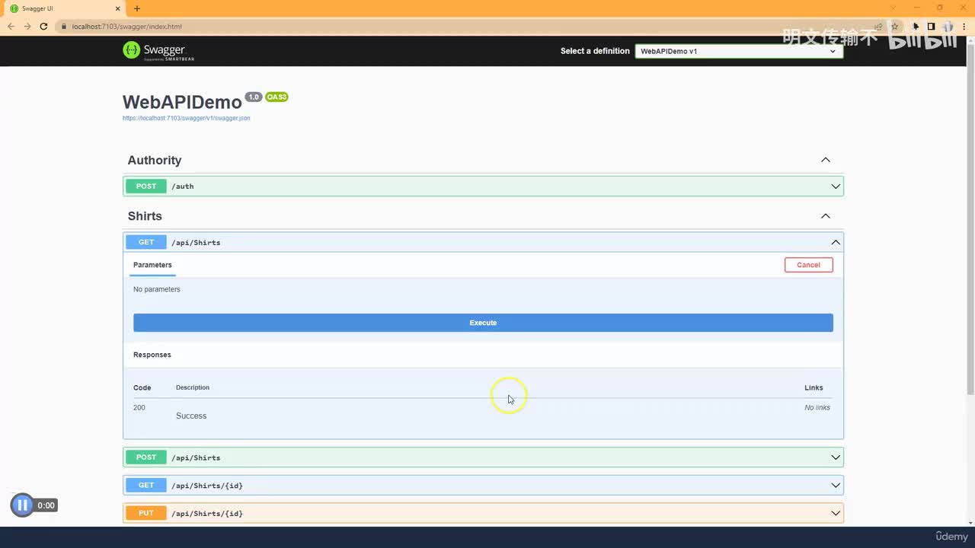Click the "No links" text
Viewport: 975px width, 548px height.
[x=817, y=408]
